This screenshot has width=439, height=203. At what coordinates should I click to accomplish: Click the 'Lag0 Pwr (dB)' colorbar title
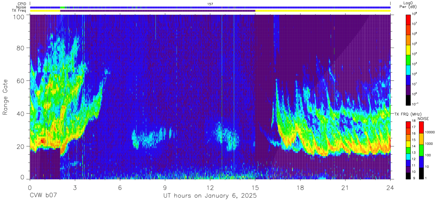click(x=408, y=5)
